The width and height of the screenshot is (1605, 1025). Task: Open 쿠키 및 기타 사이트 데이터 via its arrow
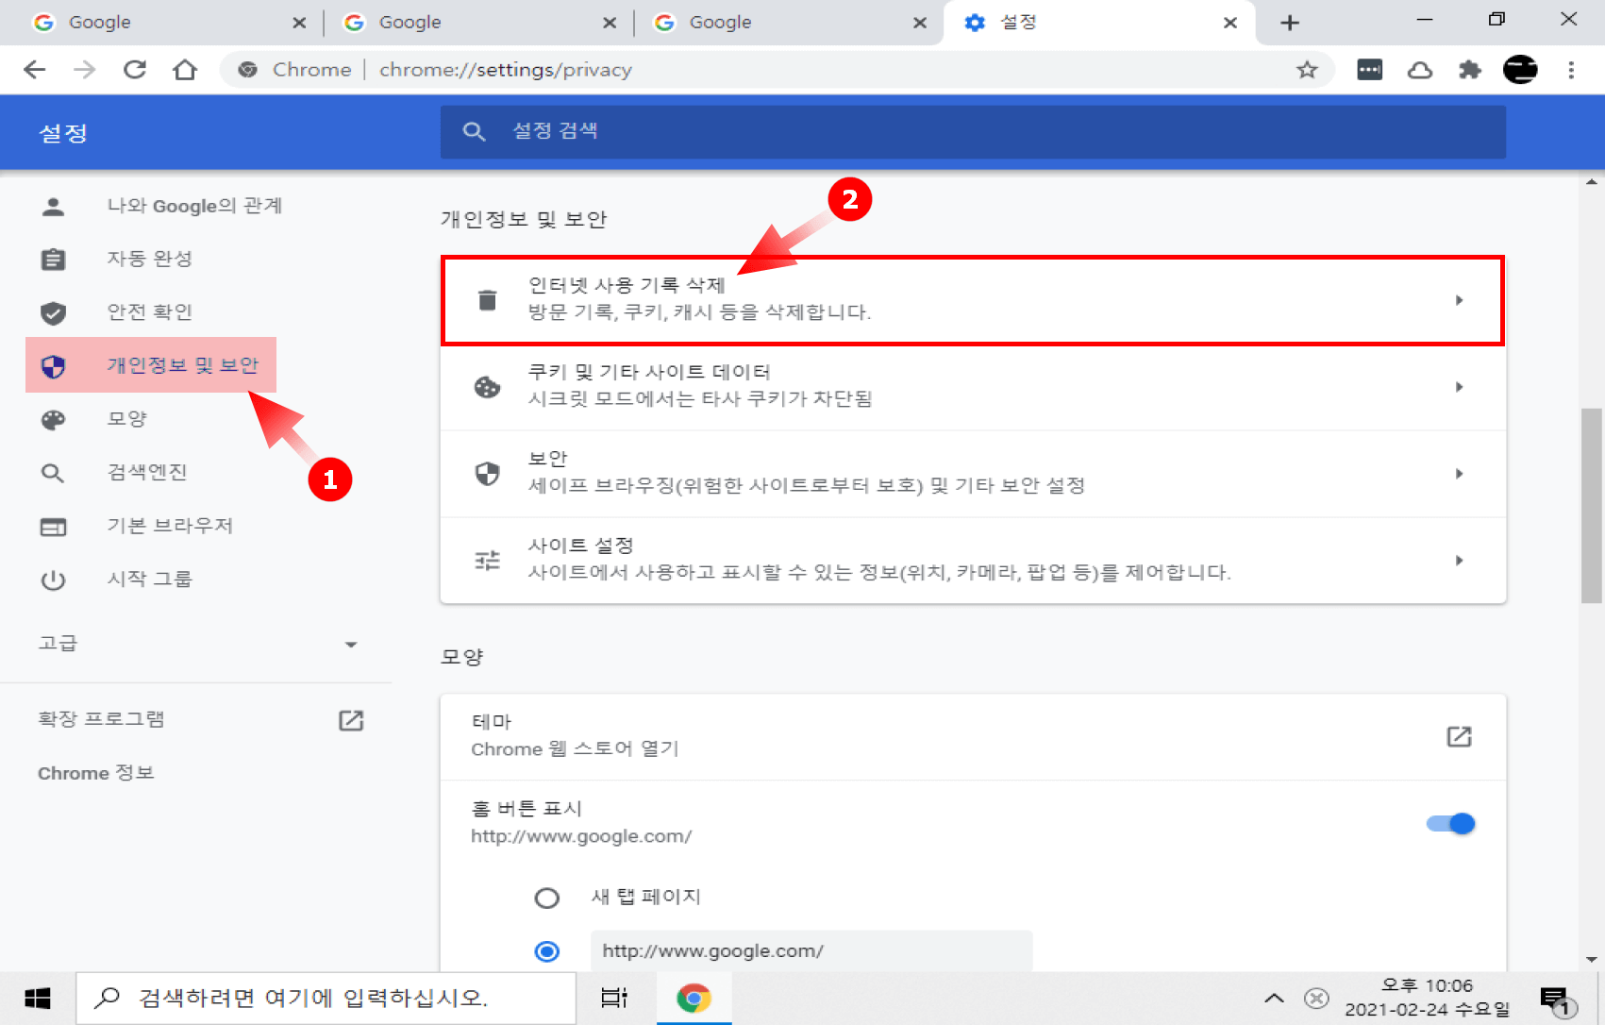click(1459, 387)
